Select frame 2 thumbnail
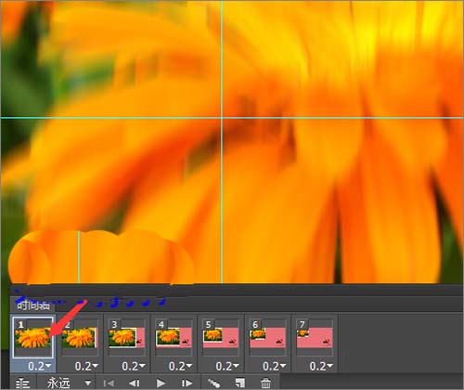Image resolution: width=464 pixels, height=390 pixels. click(80, 337)
